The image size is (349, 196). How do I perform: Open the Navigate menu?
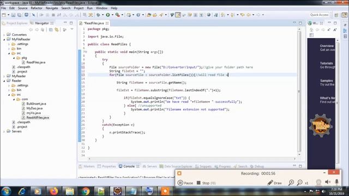[52, 8]
